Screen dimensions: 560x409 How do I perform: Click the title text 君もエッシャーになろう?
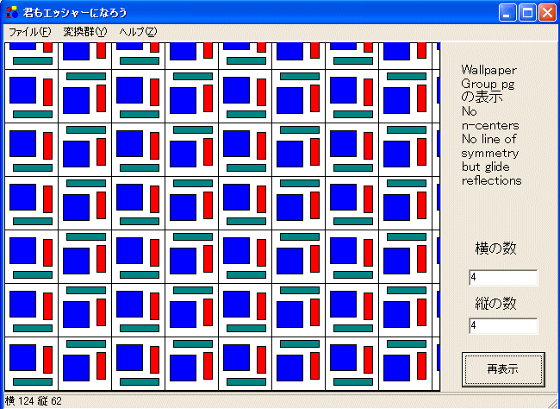coord(75,13)
